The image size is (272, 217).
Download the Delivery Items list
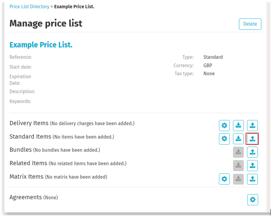coord(238,125)
